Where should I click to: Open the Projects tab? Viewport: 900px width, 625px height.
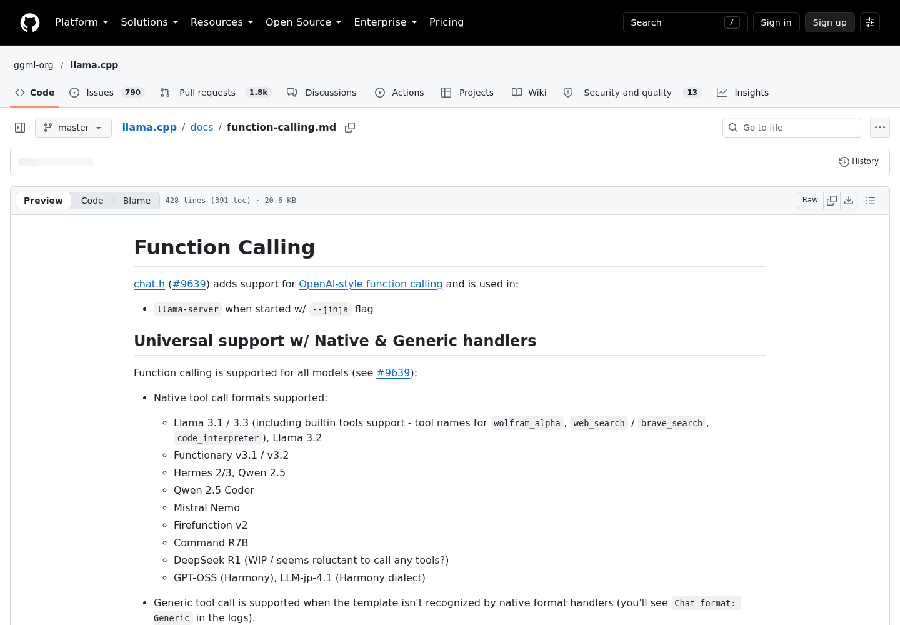click(467, 92)
